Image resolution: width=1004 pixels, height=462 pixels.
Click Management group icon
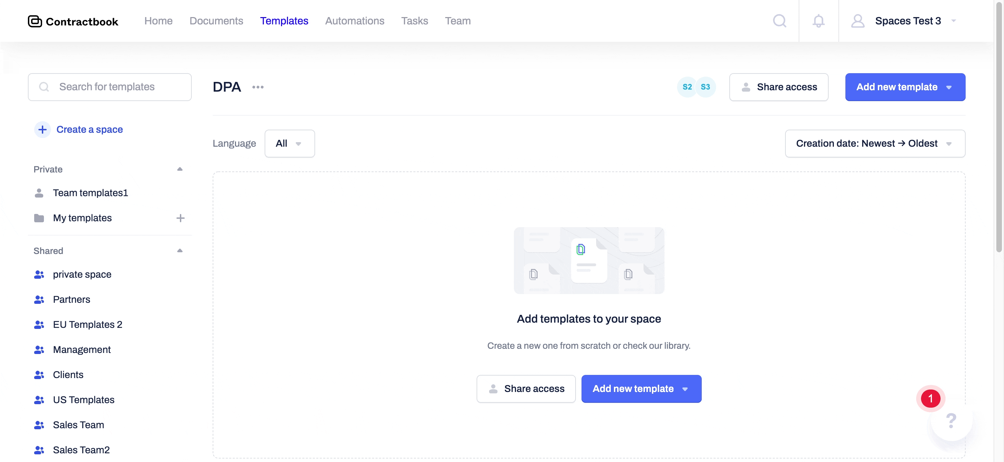click(x=39, y=349)
